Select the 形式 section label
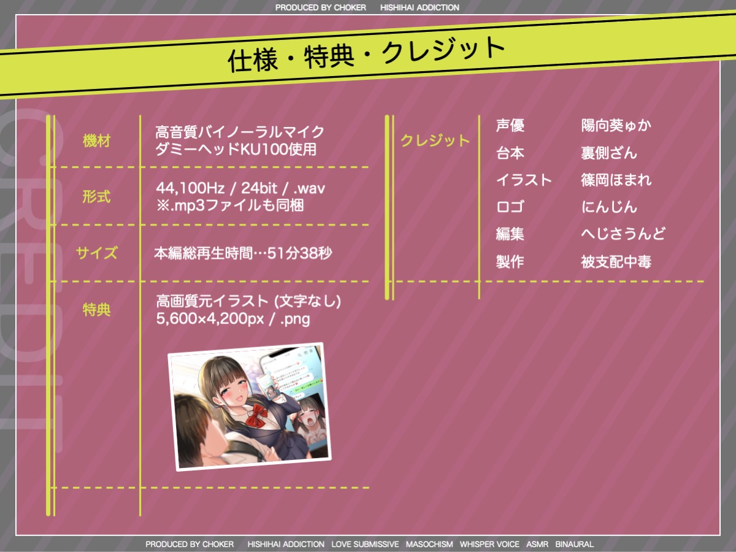This screenshot has height=552, width=736. [x=96, y=197]
